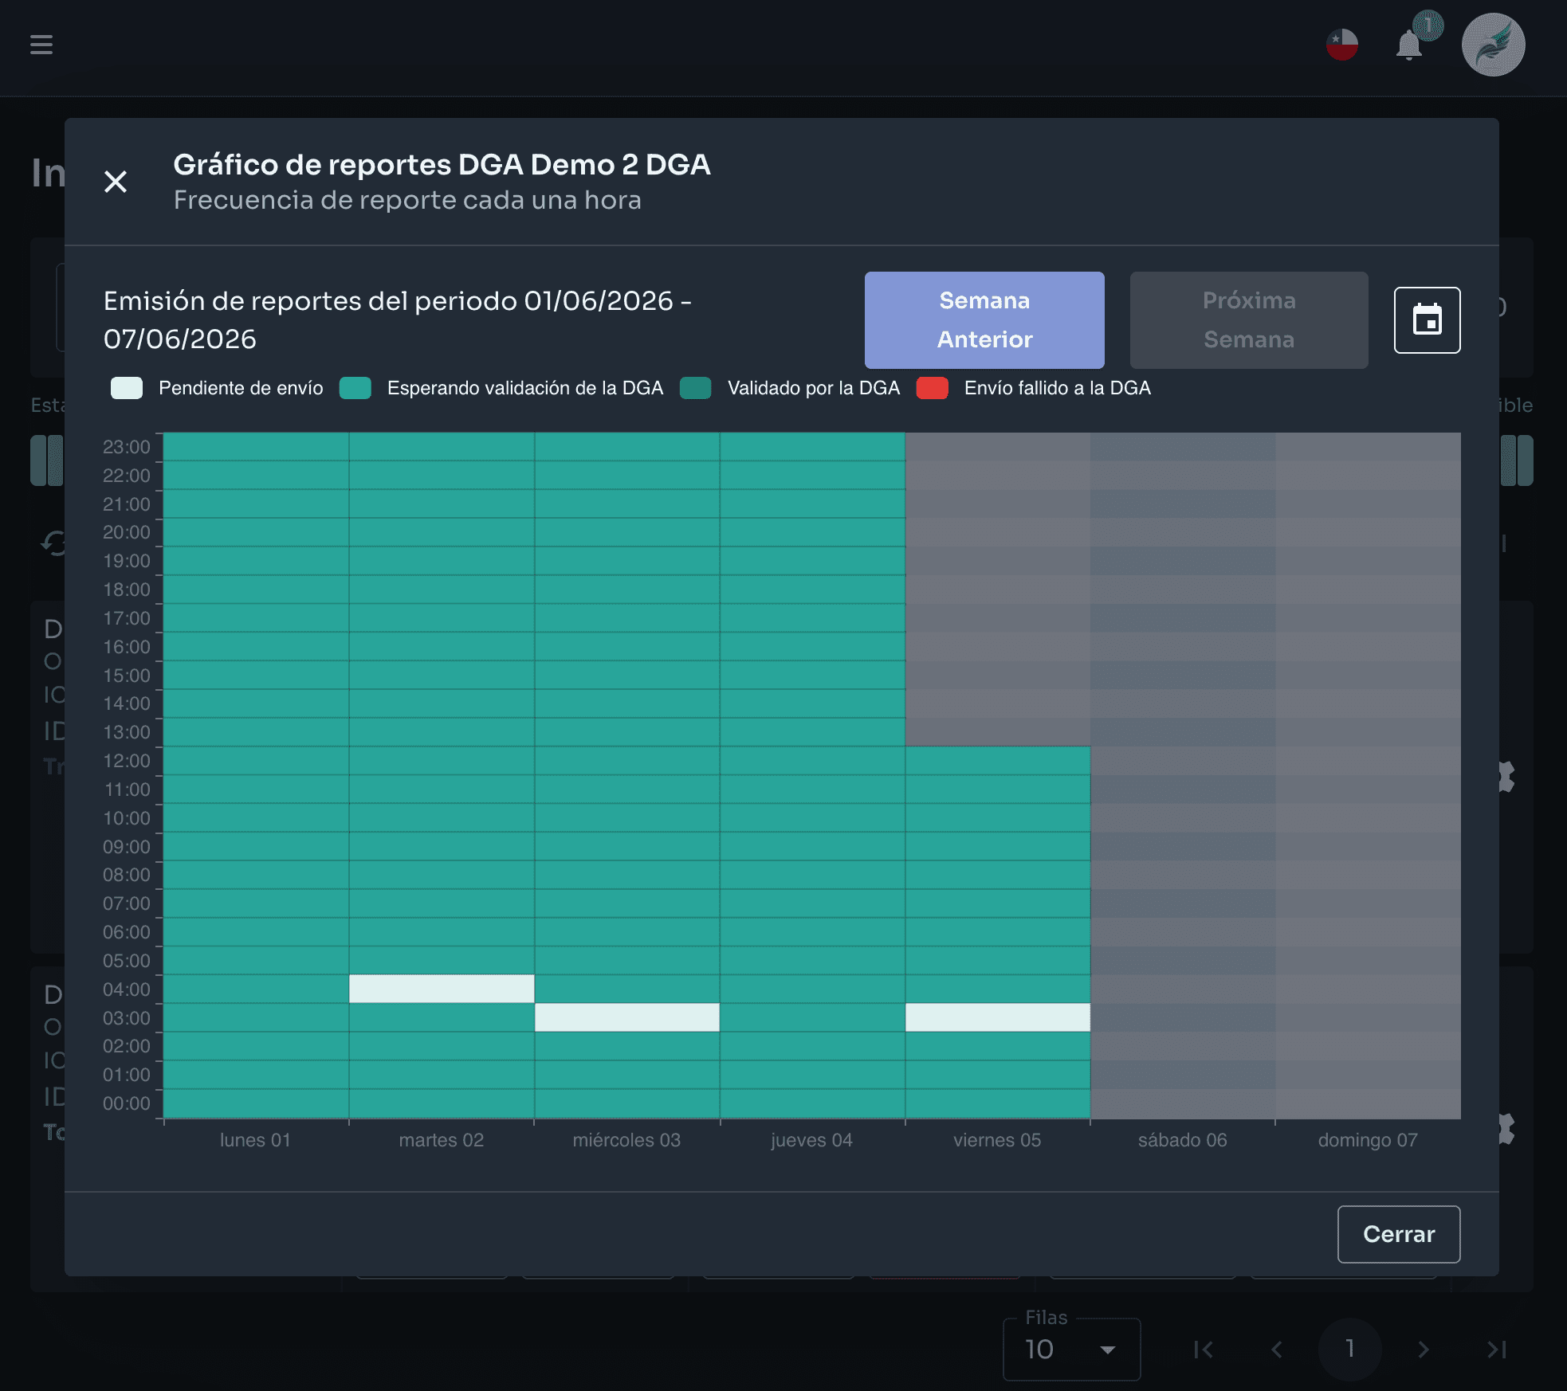Screen dimensions: 1567x1391
Task: Open the notifications bell
Action: click(x=1409, y=45)
